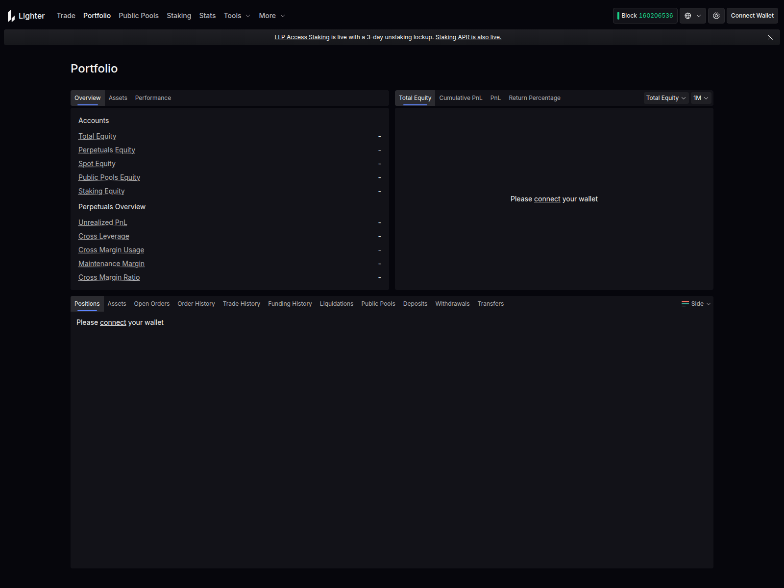The width and height of the screenshot is (784, 588).
Task: Click the Cross Margin Ratio label
Action: click(x=109, y=277)
